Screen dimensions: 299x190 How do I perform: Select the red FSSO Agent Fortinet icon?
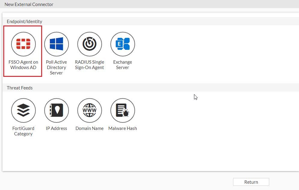click(23, 44)
